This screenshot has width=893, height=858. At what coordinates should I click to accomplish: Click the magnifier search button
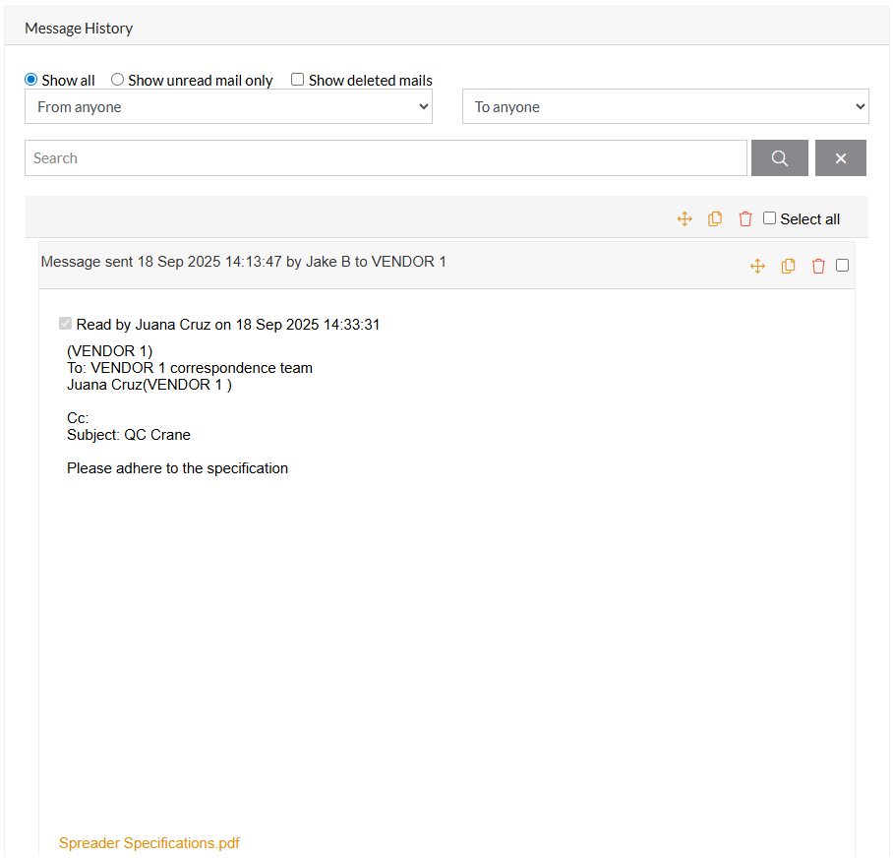click(x=779, y=158)
